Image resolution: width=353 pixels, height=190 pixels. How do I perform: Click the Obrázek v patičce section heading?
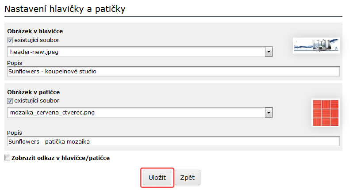coord(34,92)
